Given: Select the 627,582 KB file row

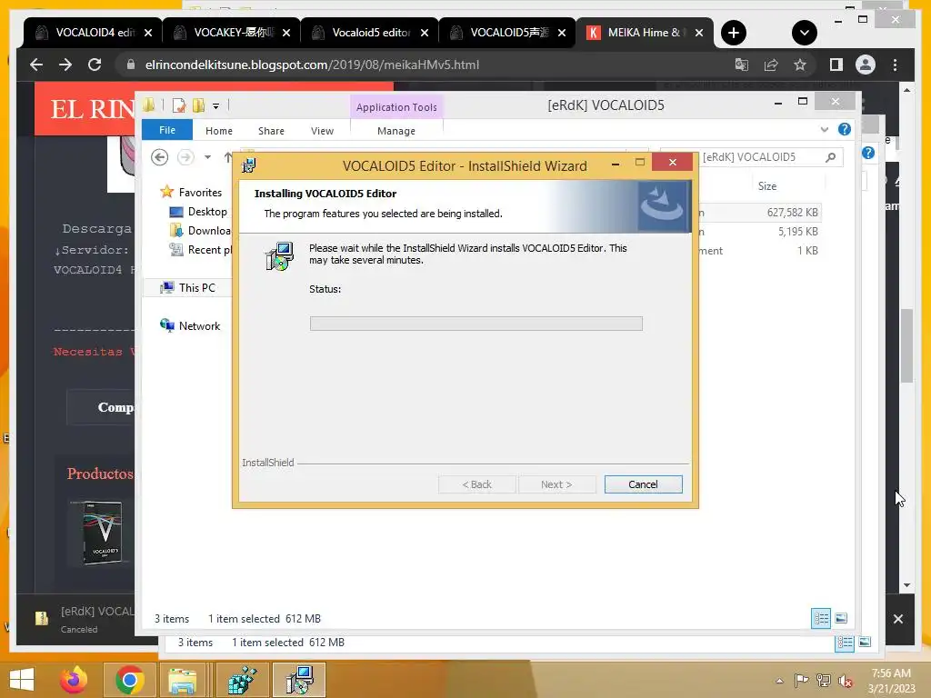Looking at the screenshot, I should click(x=760, y=213).
